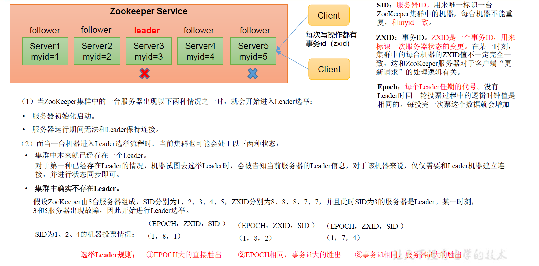Click the bold bullet 集群中确实不存在Leader
Image resolution: width=539 pixels, height=266 pixels.
coord(77,189)
